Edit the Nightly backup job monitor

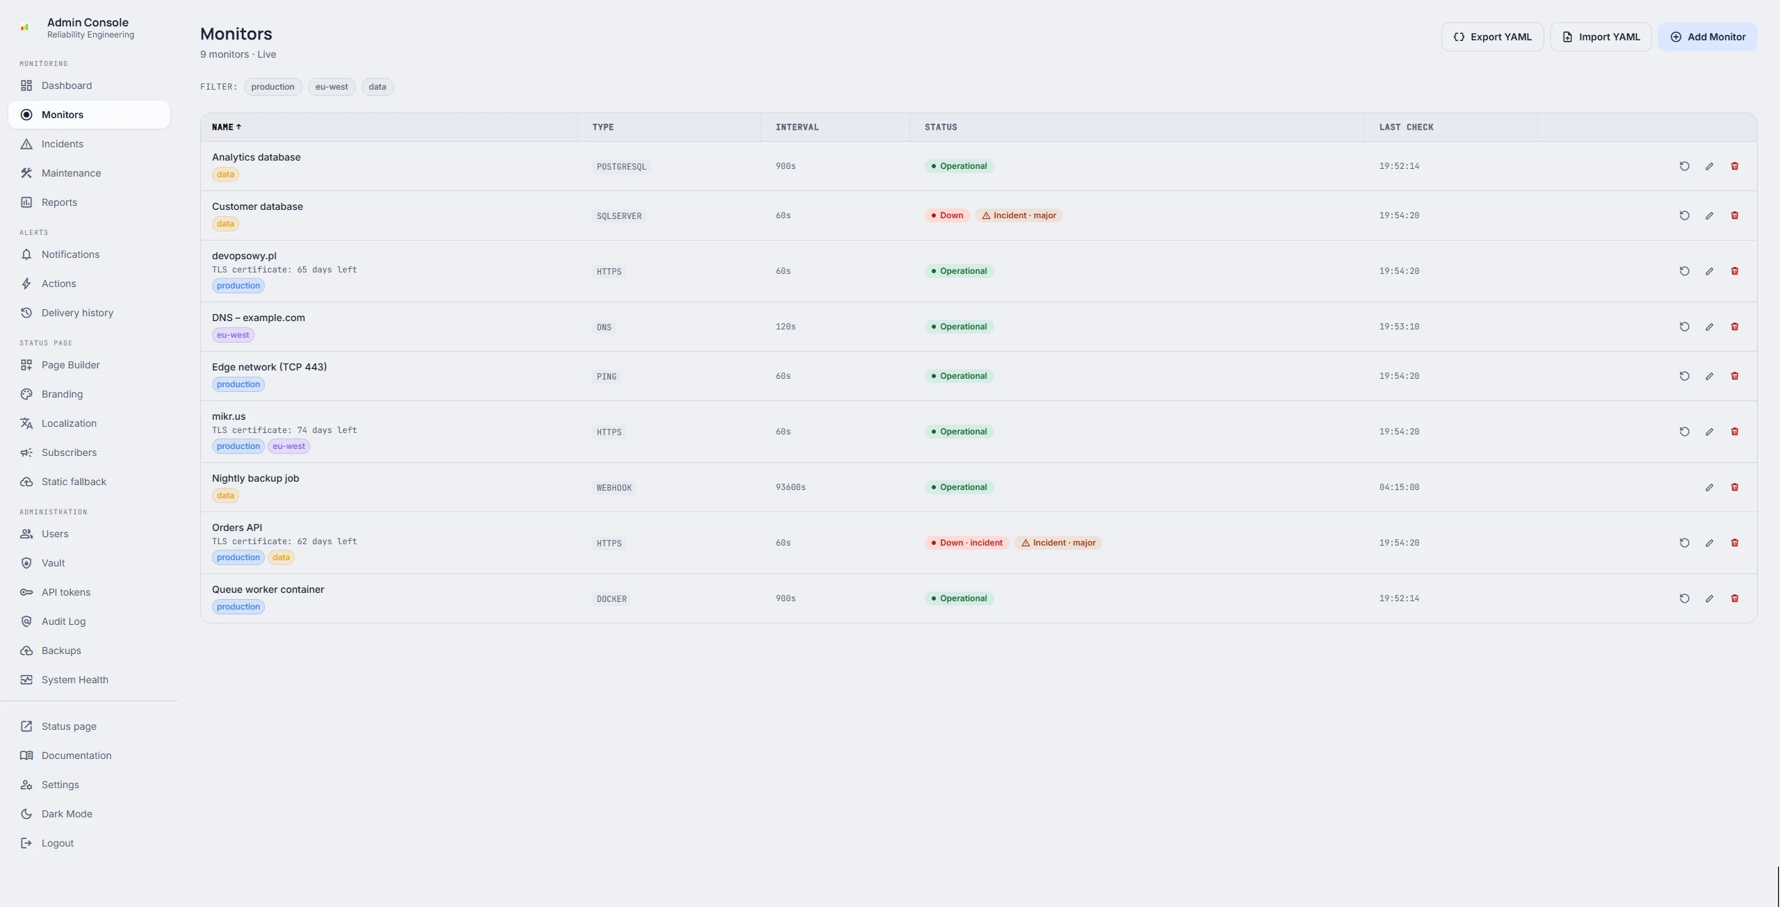pos(1709,487)
